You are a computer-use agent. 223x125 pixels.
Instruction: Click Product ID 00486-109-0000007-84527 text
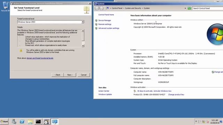[x=149, y=94]
